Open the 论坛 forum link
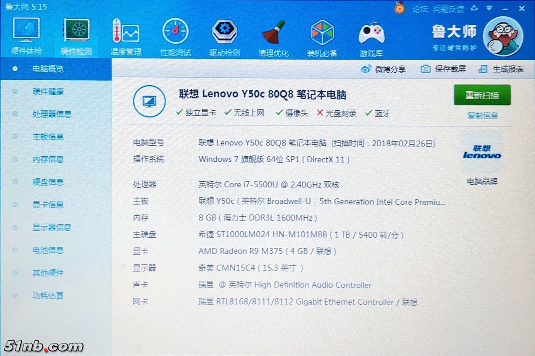 pos(420,9)
